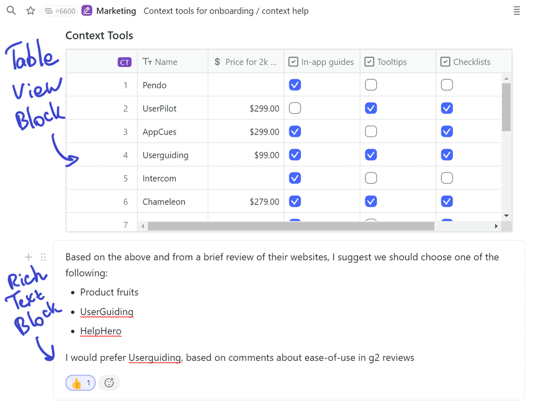Viewport: 534px width, 407px height.
Task: Click the #6600 task reference pill
Action: (59, 10)
